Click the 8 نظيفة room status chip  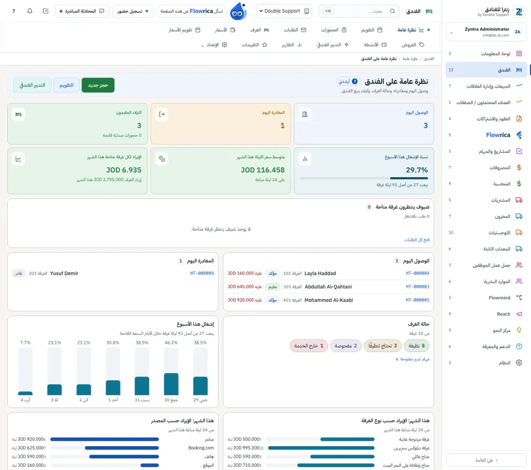[417, 345]
